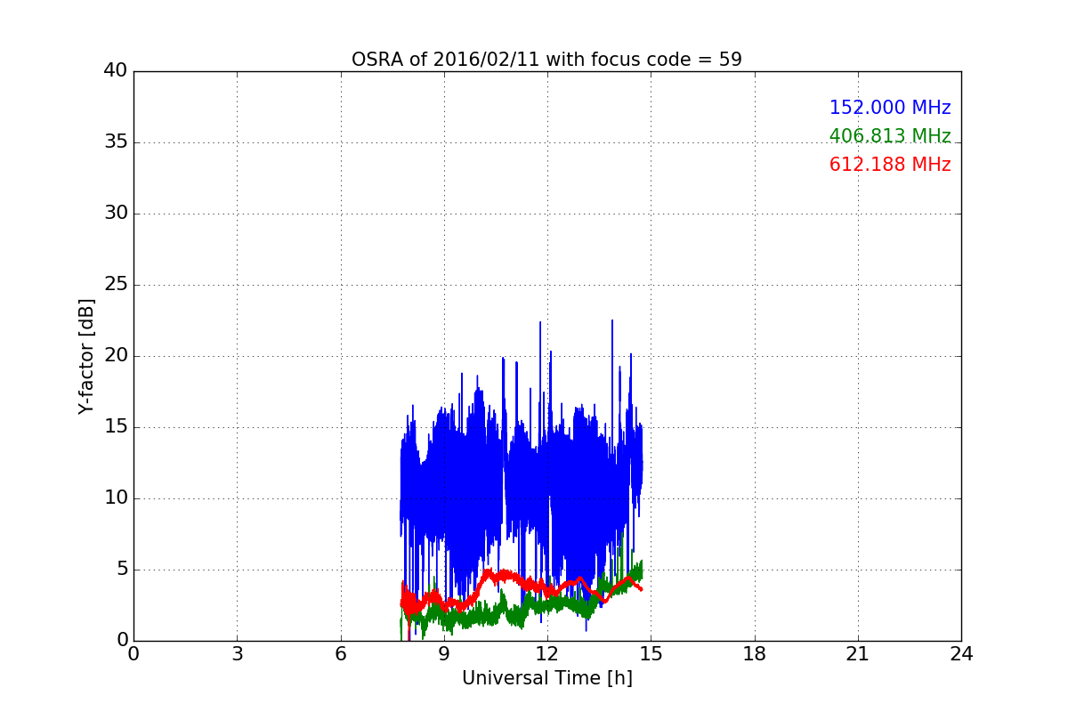Click the x-axis tick label '21'

click(858, 654)
